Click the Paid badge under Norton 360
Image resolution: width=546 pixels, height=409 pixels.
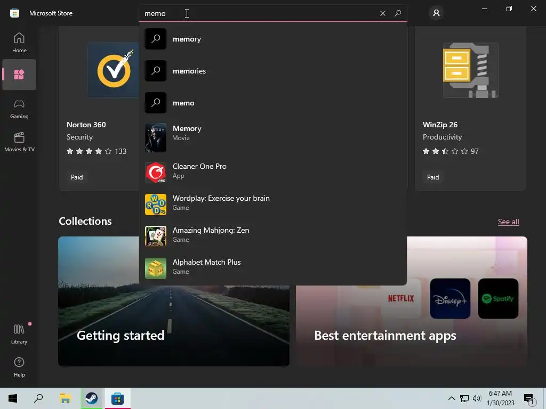pos(77,177)
